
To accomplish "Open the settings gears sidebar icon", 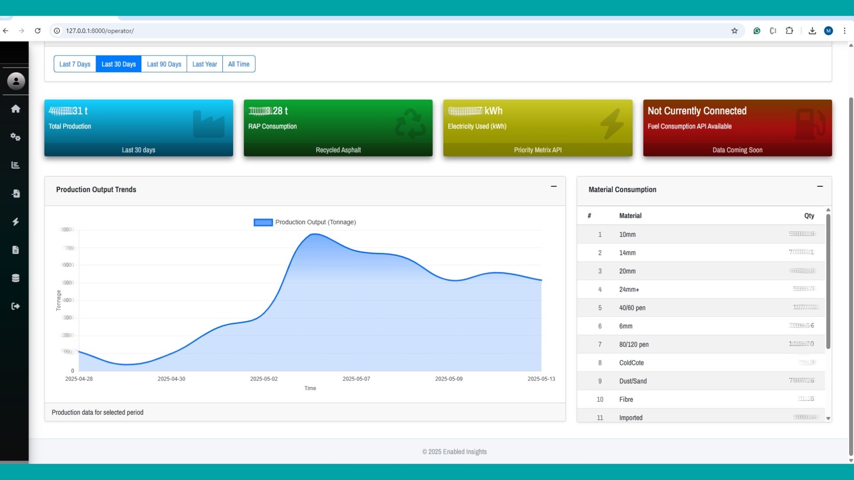I will (x=16, y=137).
